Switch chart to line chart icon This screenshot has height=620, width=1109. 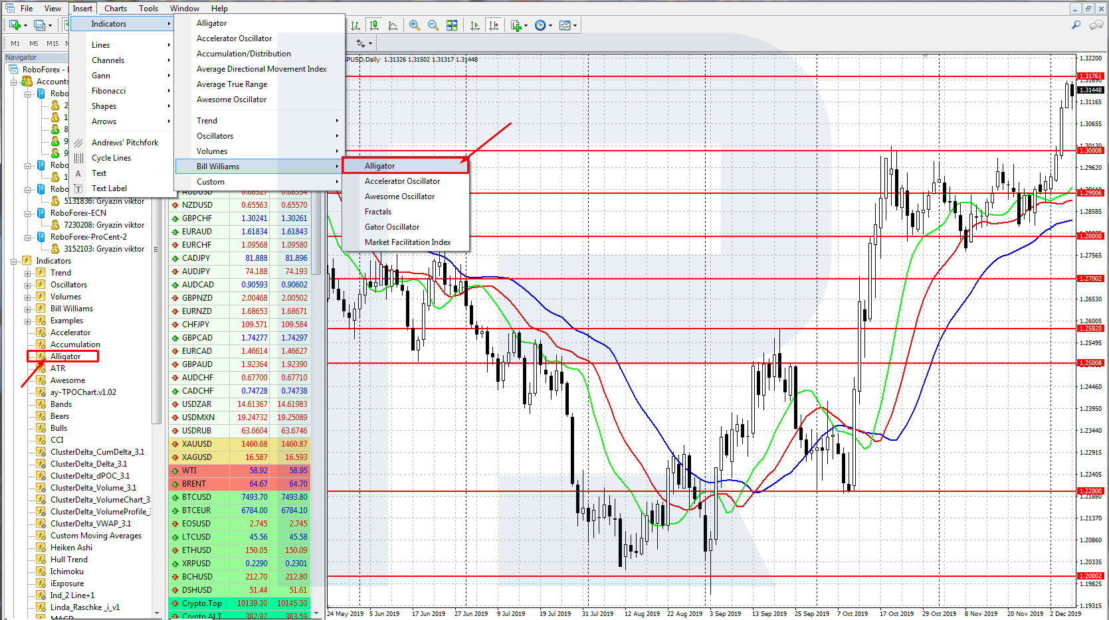coord(393,25)
